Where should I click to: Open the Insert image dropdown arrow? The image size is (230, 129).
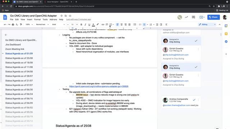point(113,25)
